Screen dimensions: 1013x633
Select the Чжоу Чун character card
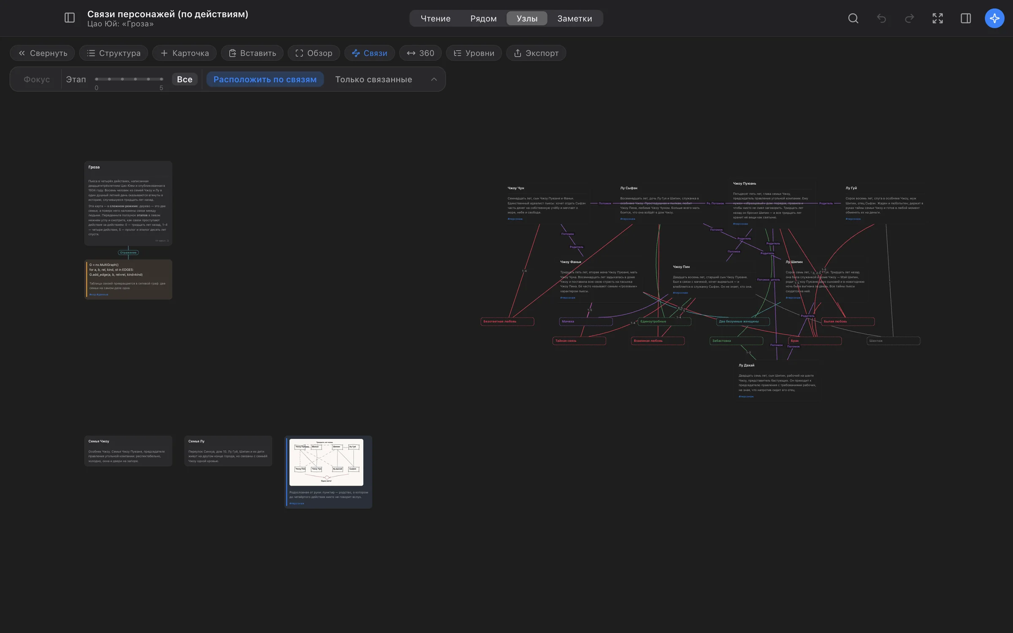click(547, 203)
